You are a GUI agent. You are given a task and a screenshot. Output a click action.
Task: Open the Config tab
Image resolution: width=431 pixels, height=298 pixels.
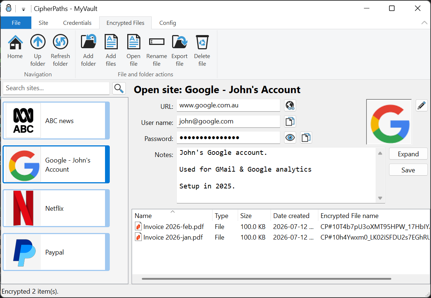tap(168, 23)
